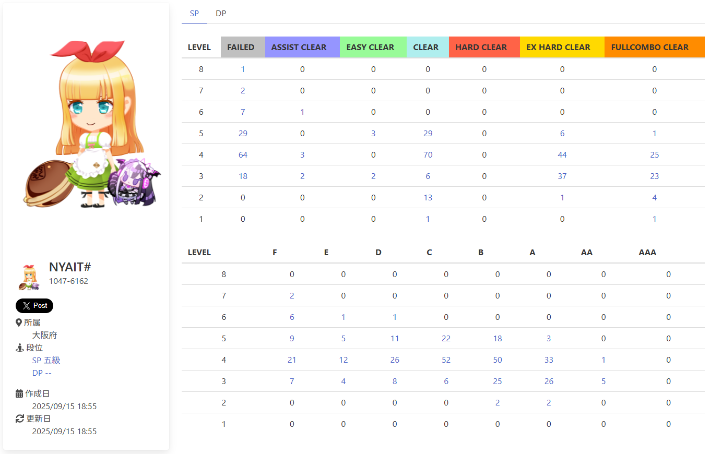722x454 pixels.
Task: Click the HARD CLEAR header cell
Action: [x=481, y=47]
